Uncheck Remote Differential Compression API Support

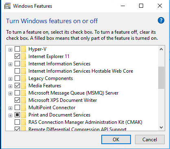click(17, 129)
